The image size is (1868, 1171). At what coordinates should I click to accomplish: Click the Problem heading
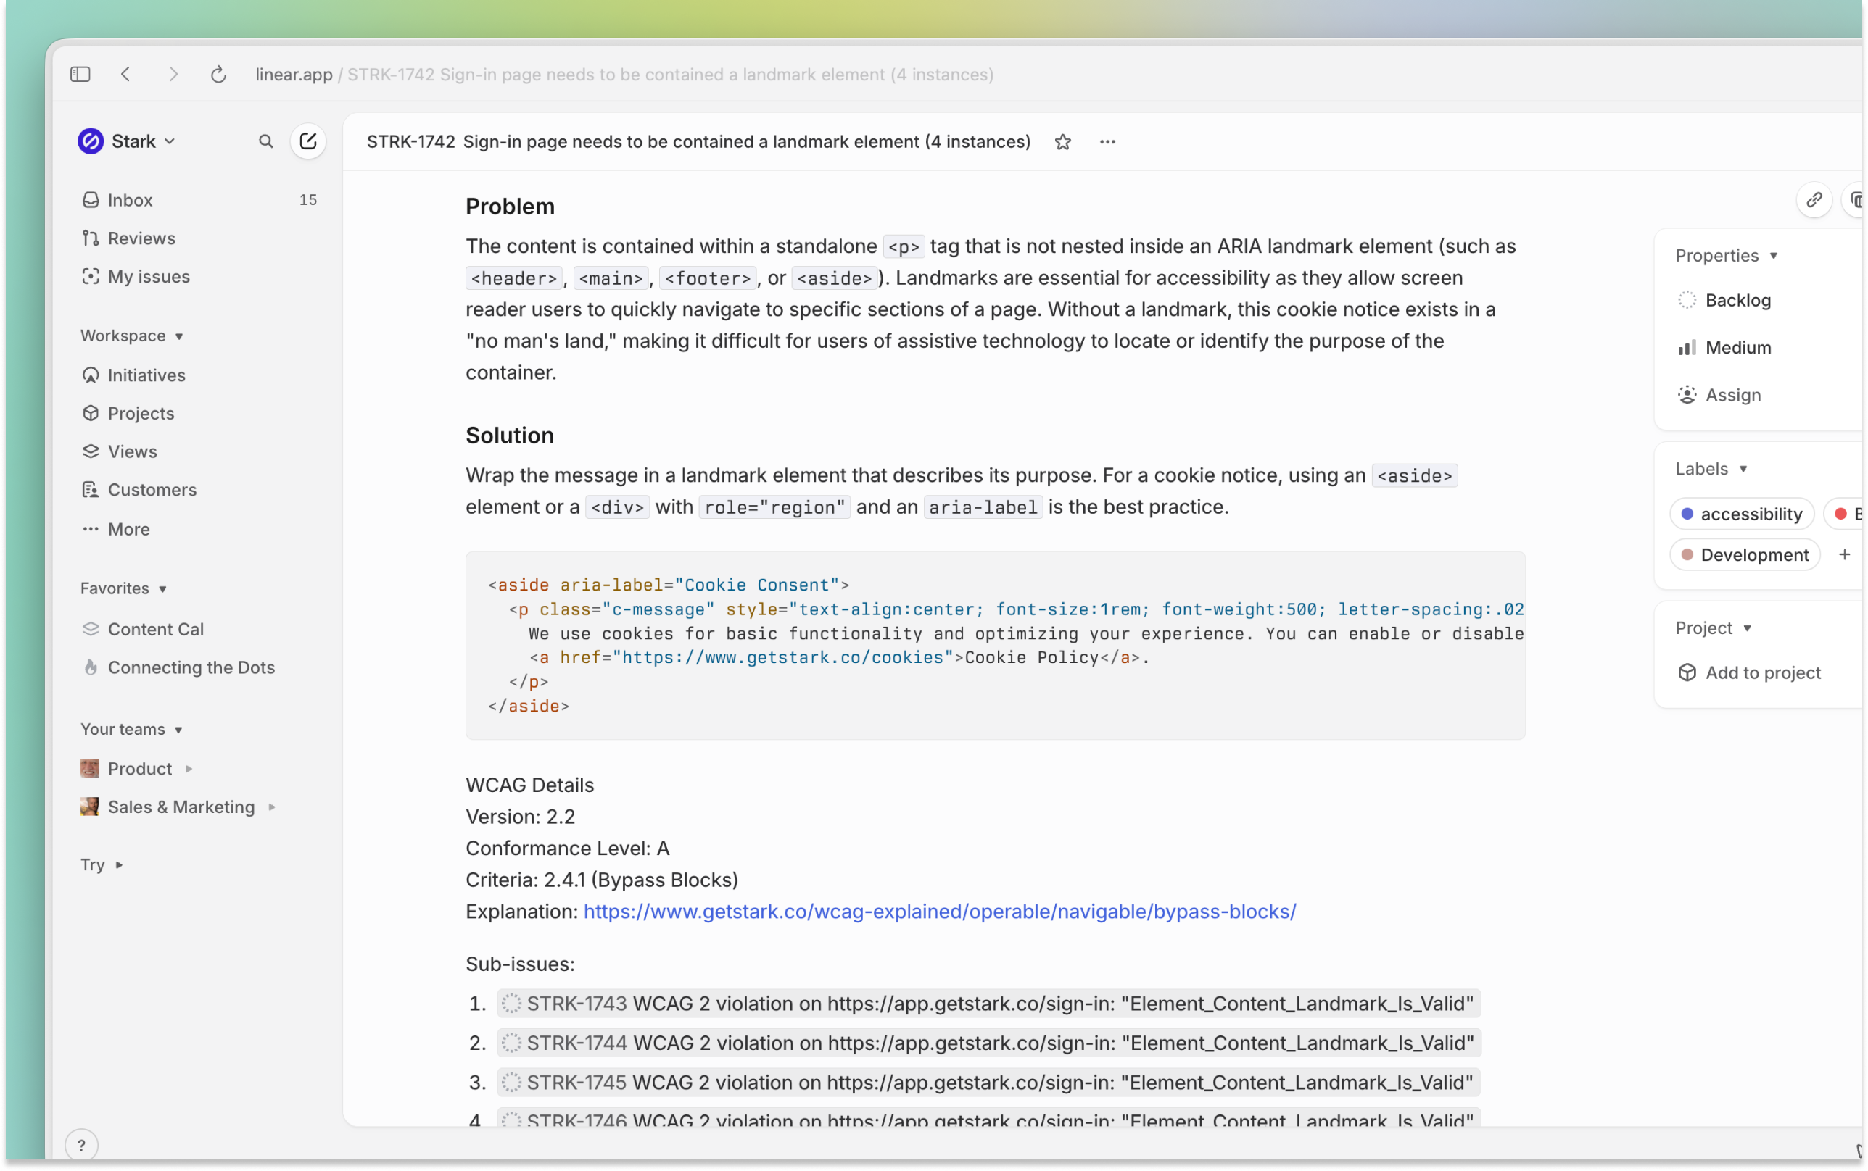click(x=510, y=207)
